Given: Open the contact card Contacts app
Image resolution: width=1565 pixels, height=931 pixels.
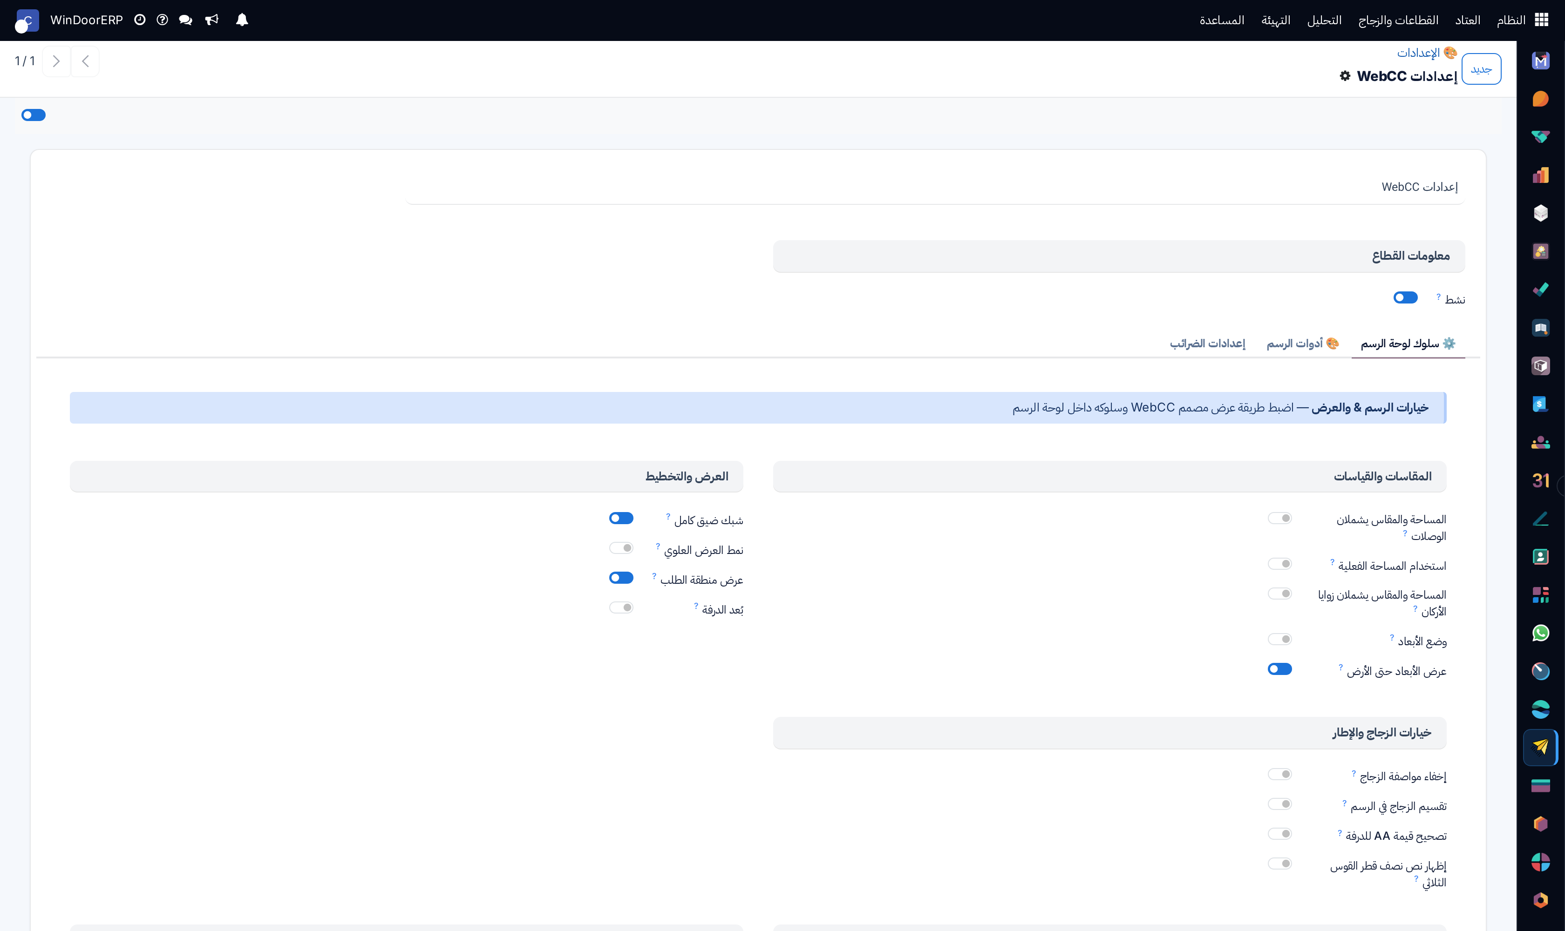Looking at the screenshot, I should (1540, 556).
